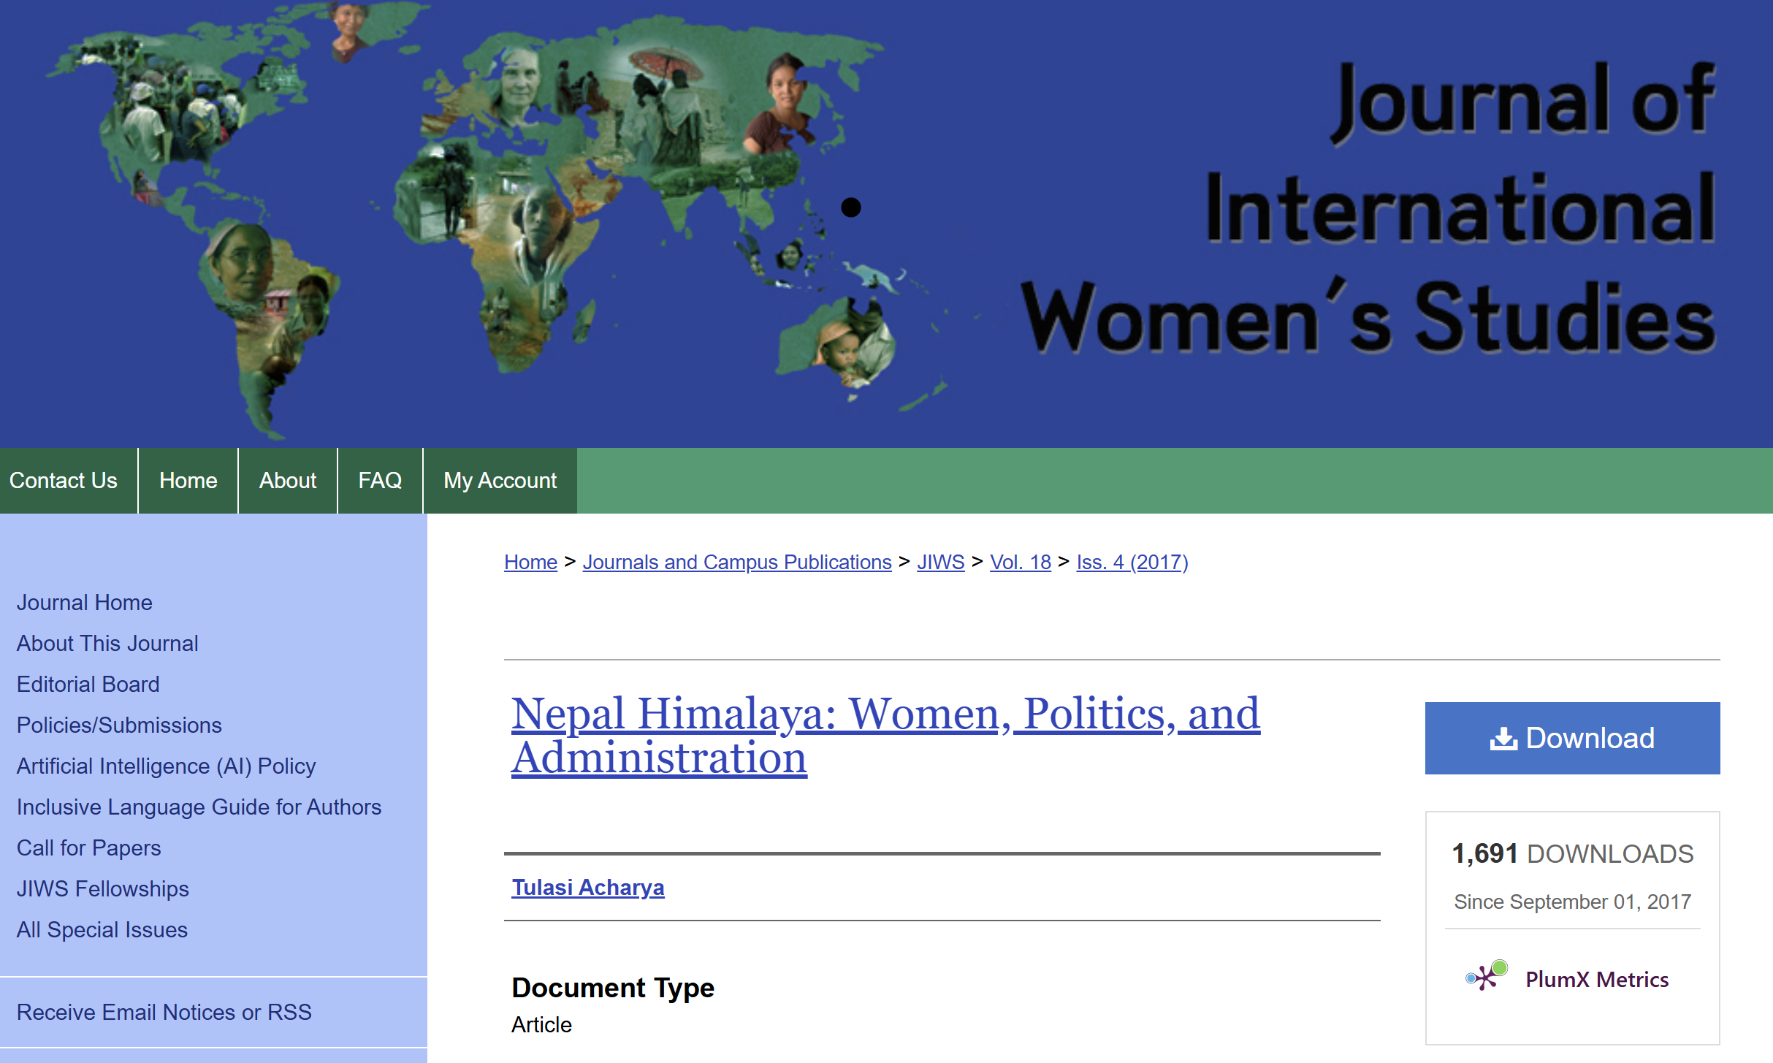Image resolution: width=1773 pixels, height=1063 pixels.
Task: Open Inclusive Language Guide for Authors
Action: [x=199, y=807]
